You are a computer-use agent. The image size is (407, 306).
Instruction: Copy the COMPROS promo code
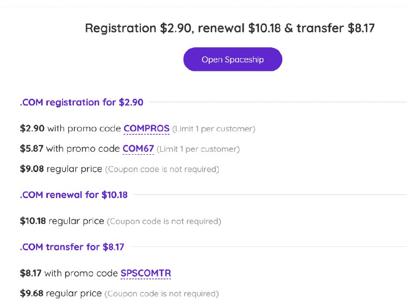click(147, 128)
